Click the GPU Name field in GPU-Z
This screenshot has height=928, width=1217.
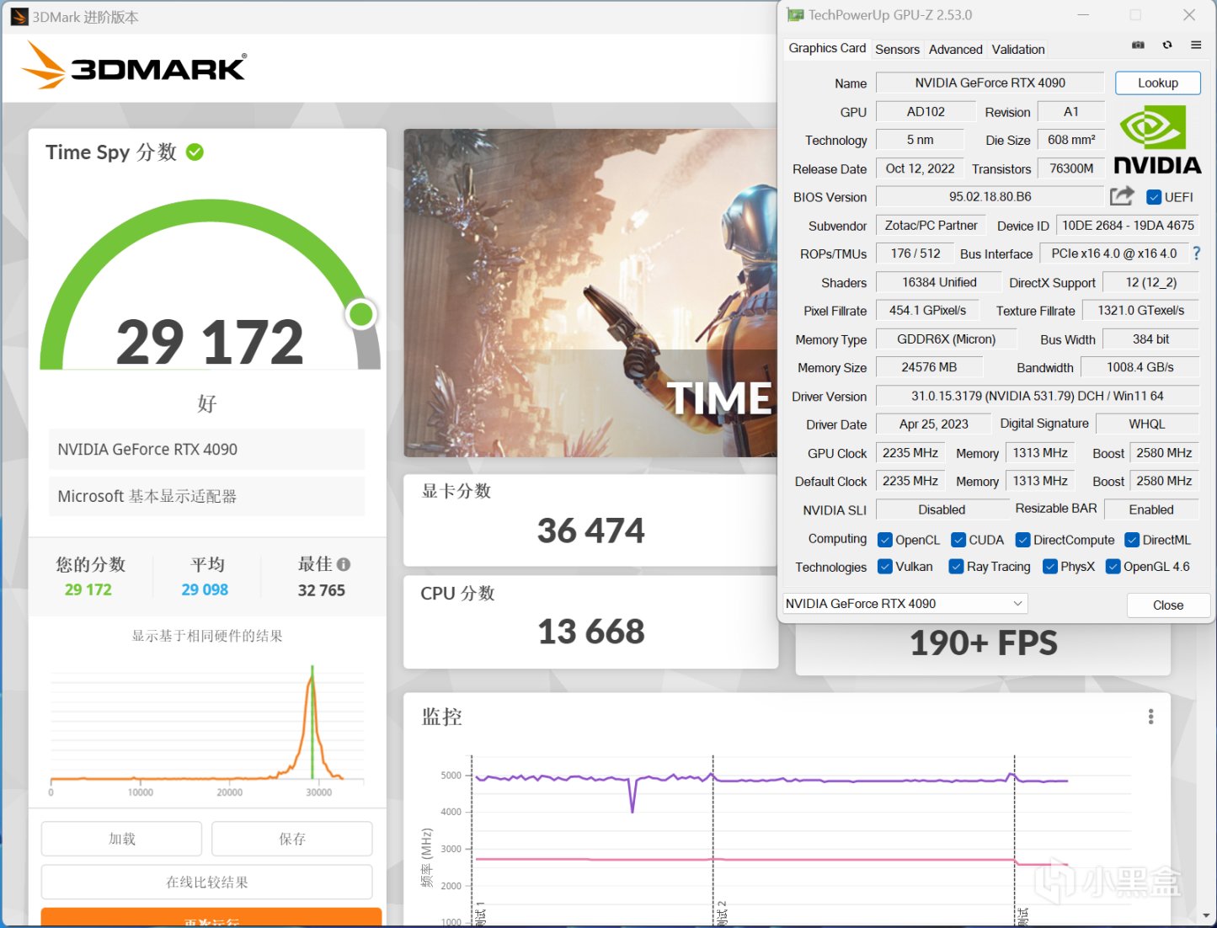(x=990, y=83)
